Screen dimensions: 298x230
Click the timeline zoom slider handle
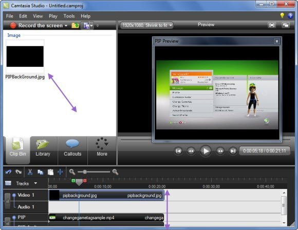tap(85, 172)
